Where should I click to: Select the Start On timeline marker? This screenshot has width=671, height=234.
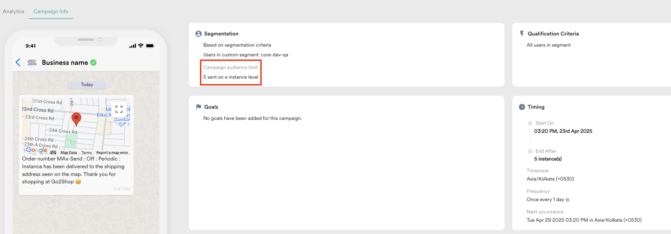[x=530, y=123]
